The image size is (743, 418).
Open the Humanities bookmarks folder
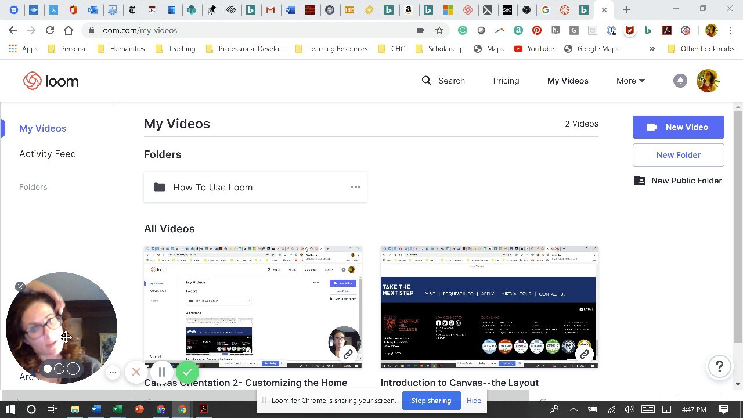point(121,49)
